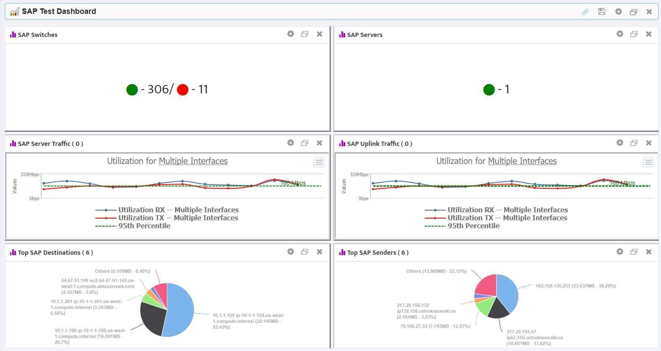Viewport: 661px width, 351px height.
Task: Pop out the Top SAP Senders panel
Action: (634, 252)
